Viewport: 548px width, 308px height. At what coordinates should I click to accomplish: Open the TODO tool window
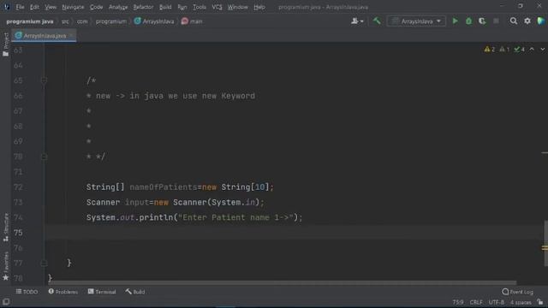[x=27, y=292]
